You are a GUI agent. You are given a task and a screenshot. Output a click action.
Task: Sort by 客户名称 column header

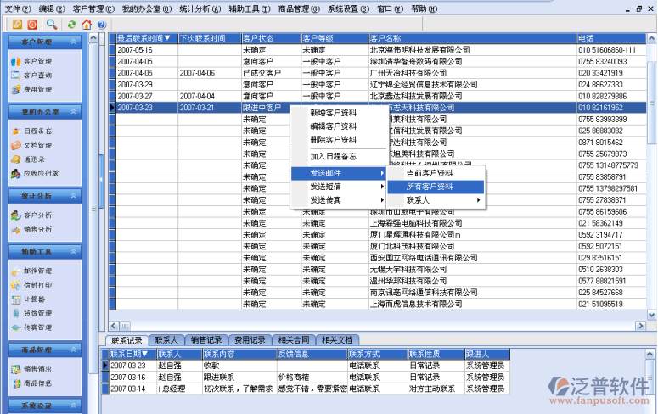point(473,38)
